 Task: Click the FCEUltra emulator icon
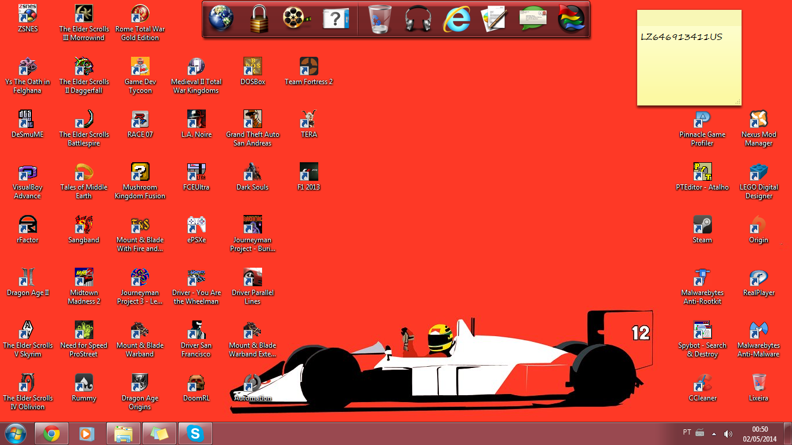click(x=197, y=172)
